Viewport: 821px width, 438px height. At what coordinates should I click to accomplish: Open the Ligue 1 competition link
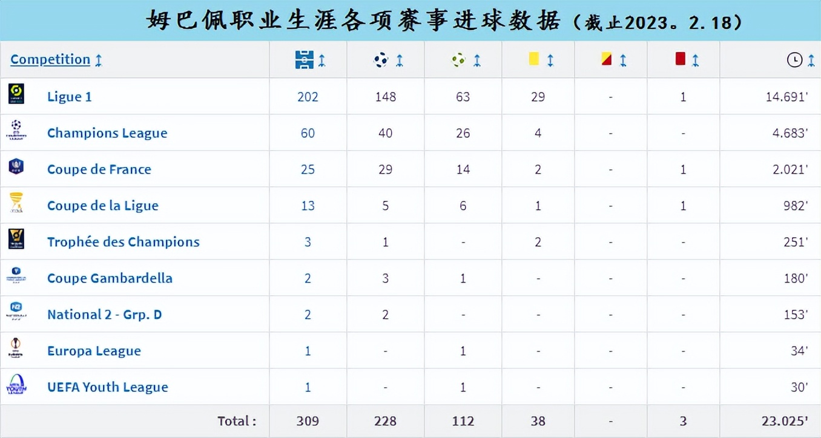(70, 97)
